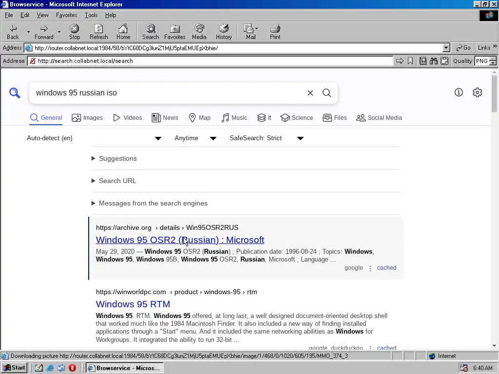The image size is (499, 374).
Task: Switch to the Science search tab
Action: [297, 118]
